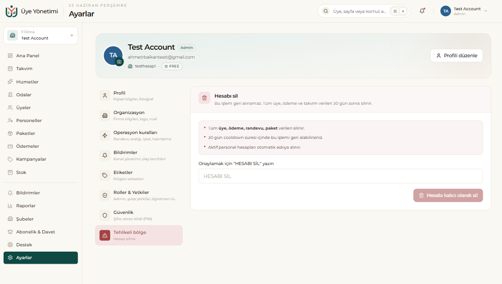Select Roller & Yetkiler settings section
The image size is (502, 284).
tap(139, 195)
